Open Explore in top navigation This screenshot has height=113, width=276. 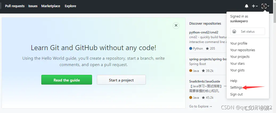point(71,6)
